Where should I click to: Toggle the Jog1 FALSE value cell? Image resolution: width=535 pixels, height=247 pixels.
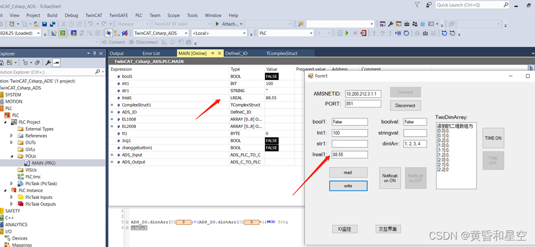(x=271, y=141)
